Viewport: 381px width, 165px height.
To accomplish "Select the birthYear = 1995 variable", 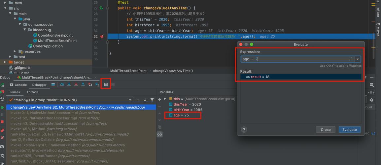I will tap(186, 110).
